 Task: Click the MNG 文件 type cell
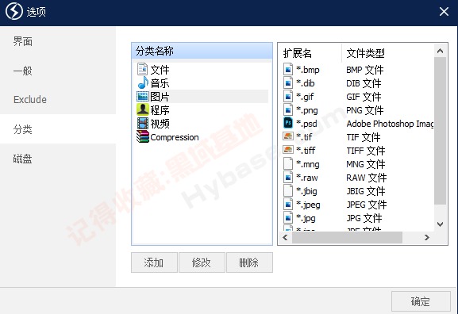366,164
